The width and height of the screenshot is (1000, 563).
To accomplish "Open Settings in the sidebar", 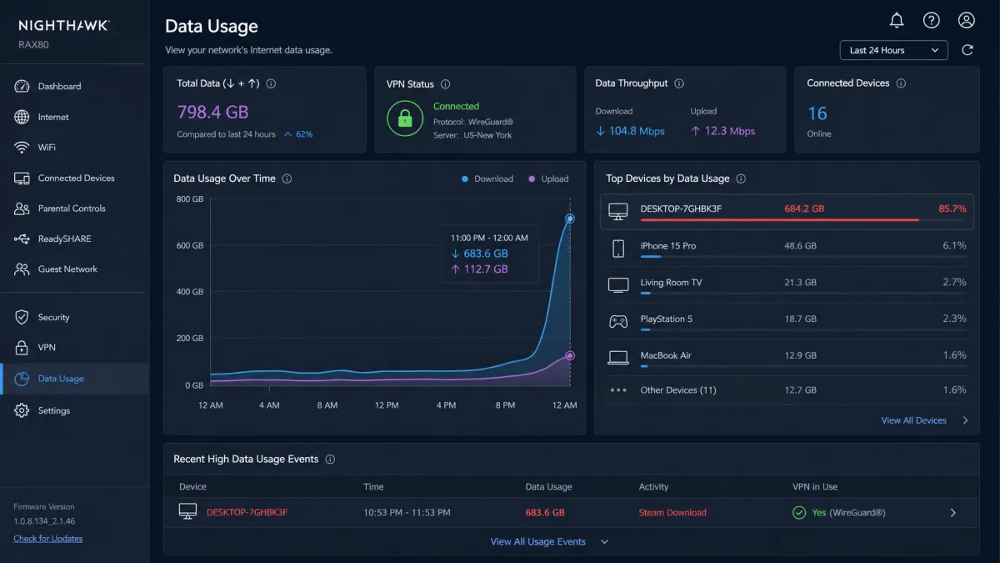I will [x=75, y=410].
